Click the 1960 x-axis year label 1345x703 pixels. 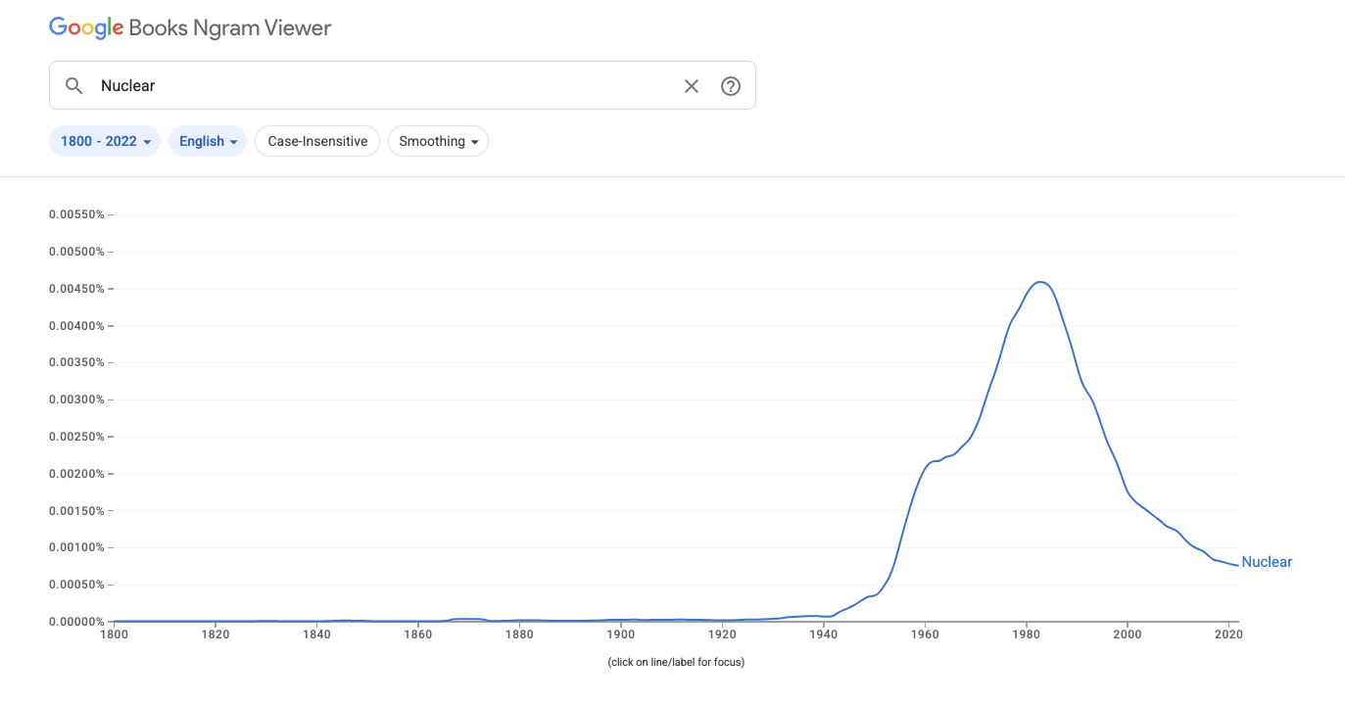(x=925, y=634)
